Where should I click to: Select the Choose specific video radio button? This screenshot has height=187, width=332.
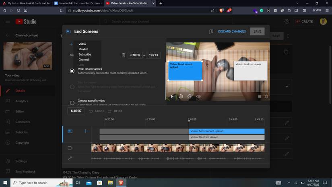[72, 103]
